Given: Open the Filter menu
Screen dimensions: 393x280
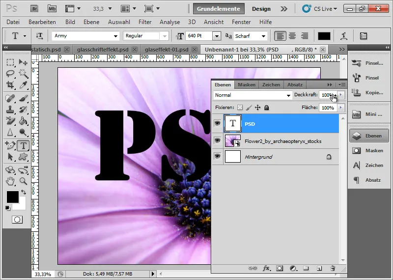Looking at the screenshot, I should 145,22.
